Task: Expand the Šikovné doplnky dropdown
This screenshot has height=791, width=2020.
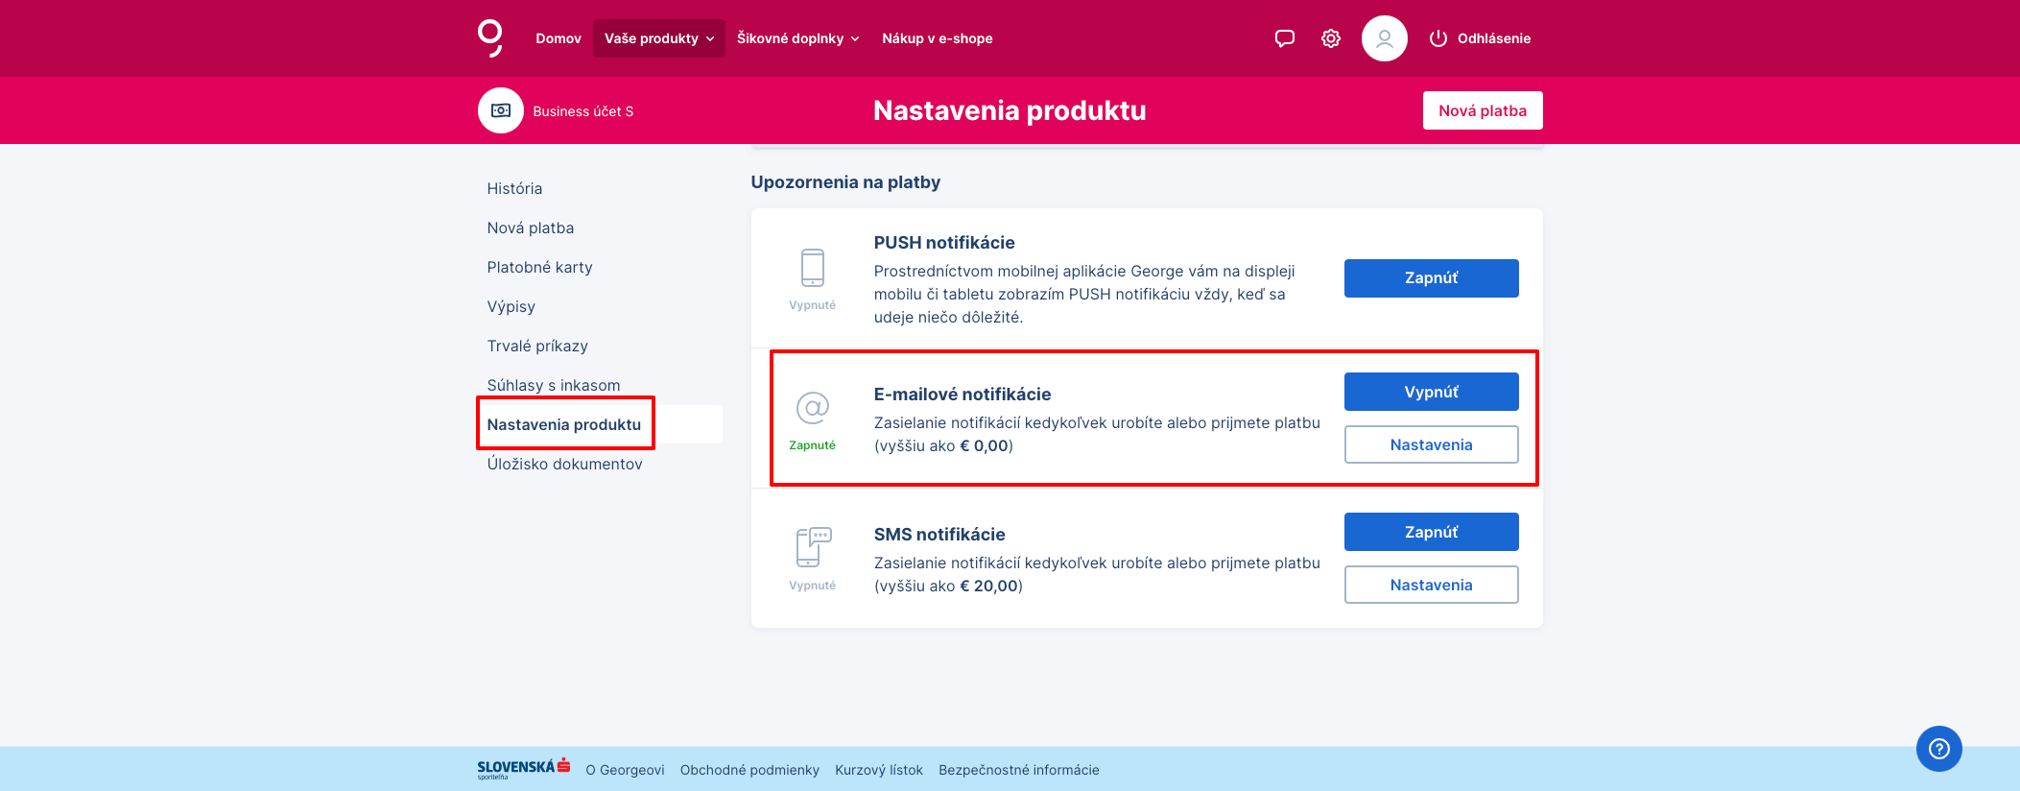Action: (x=798, y=38)
